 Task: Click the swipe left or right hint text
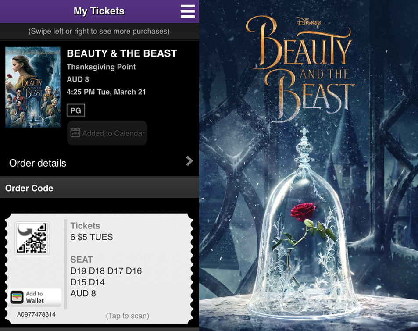click(99, 31)
